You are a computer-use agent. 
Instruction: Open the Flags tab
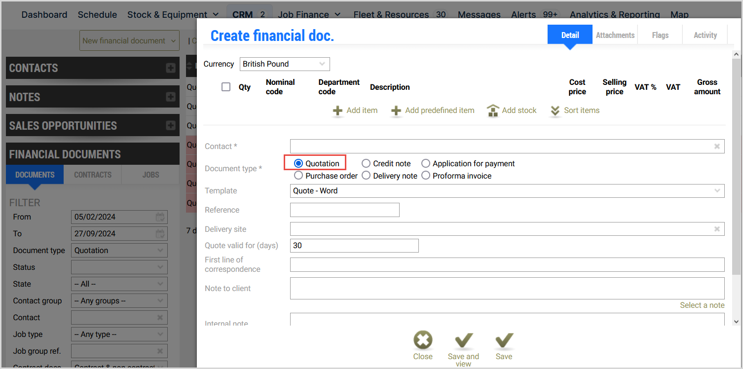pyautogui.click(x=660, y=35)
